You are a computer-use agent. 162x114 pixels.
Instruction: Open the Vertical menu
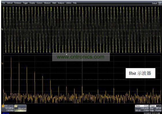tap(10, 3)
